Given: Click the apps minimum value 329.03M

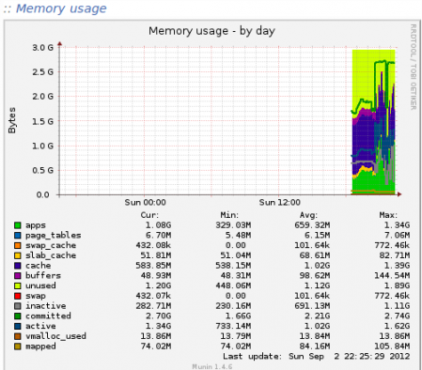Looking at the screenshot, I should click(x=233, y=225).
